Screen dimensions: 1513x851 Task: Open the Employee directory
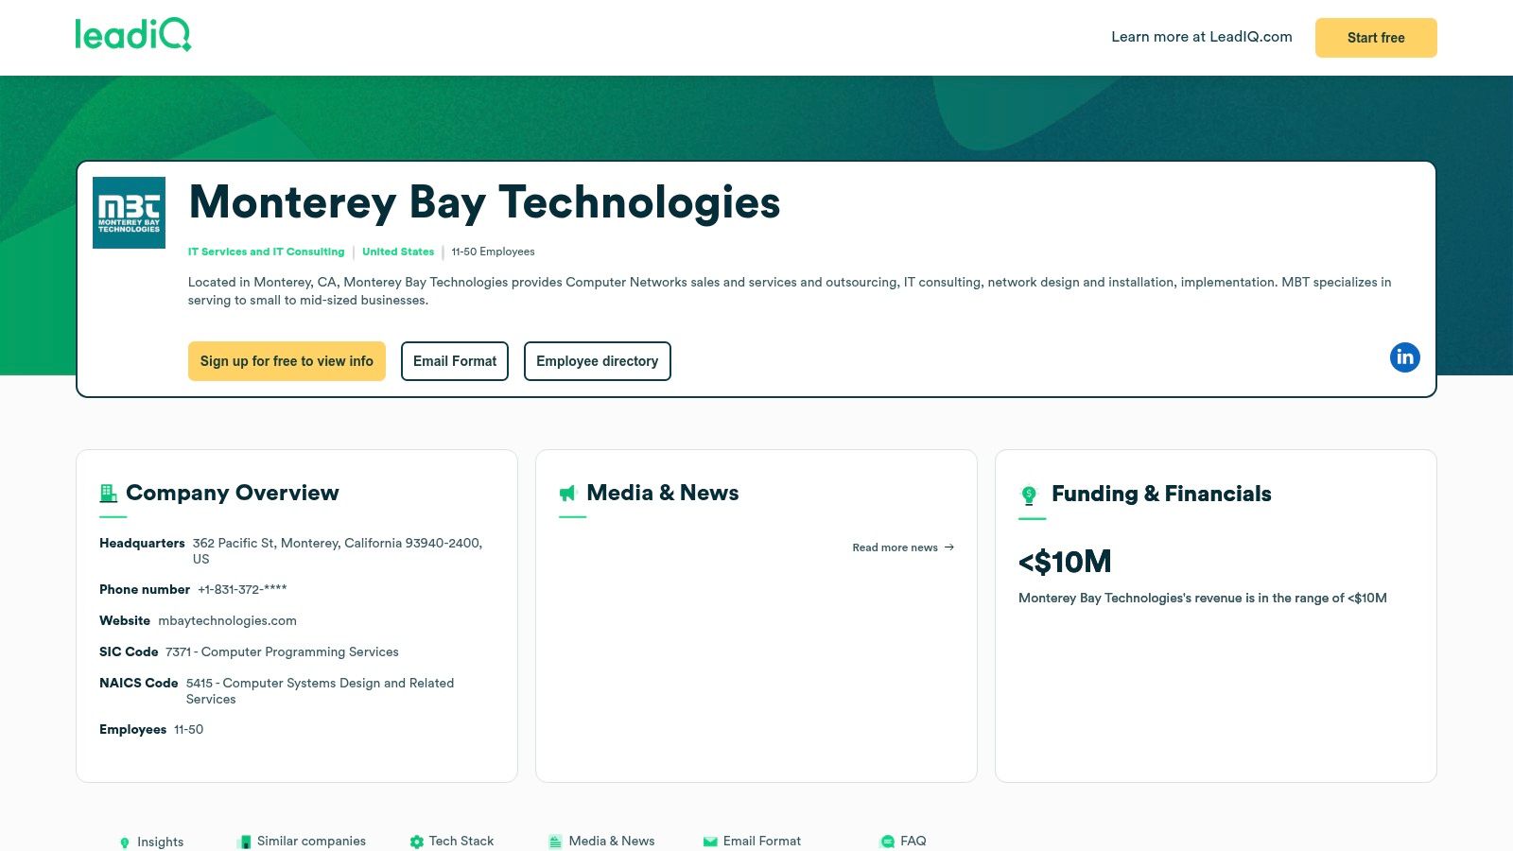(x=597, y=360)
